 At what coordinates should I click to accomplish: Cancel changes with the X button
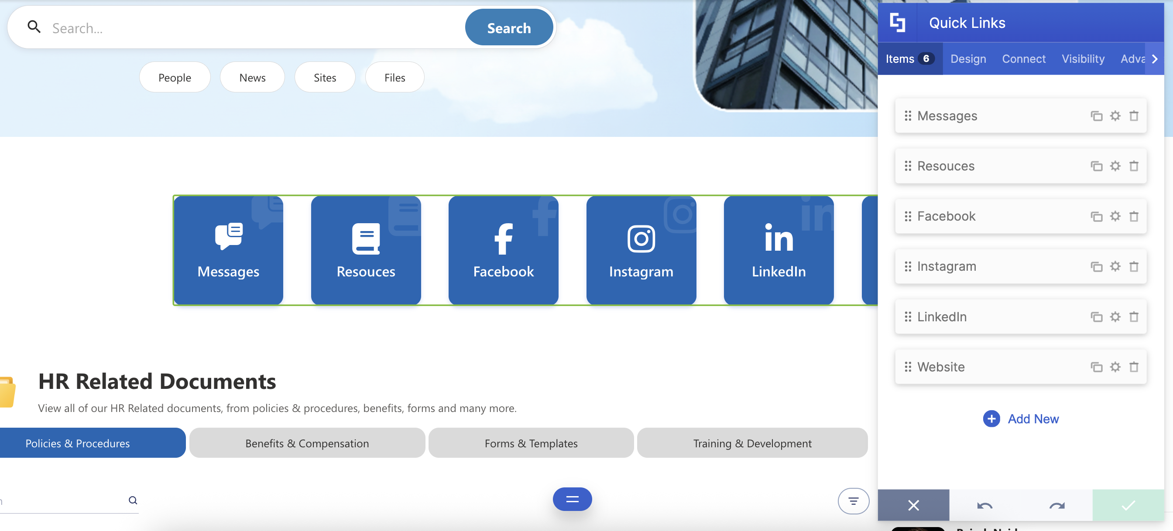(x=913, y=505)
